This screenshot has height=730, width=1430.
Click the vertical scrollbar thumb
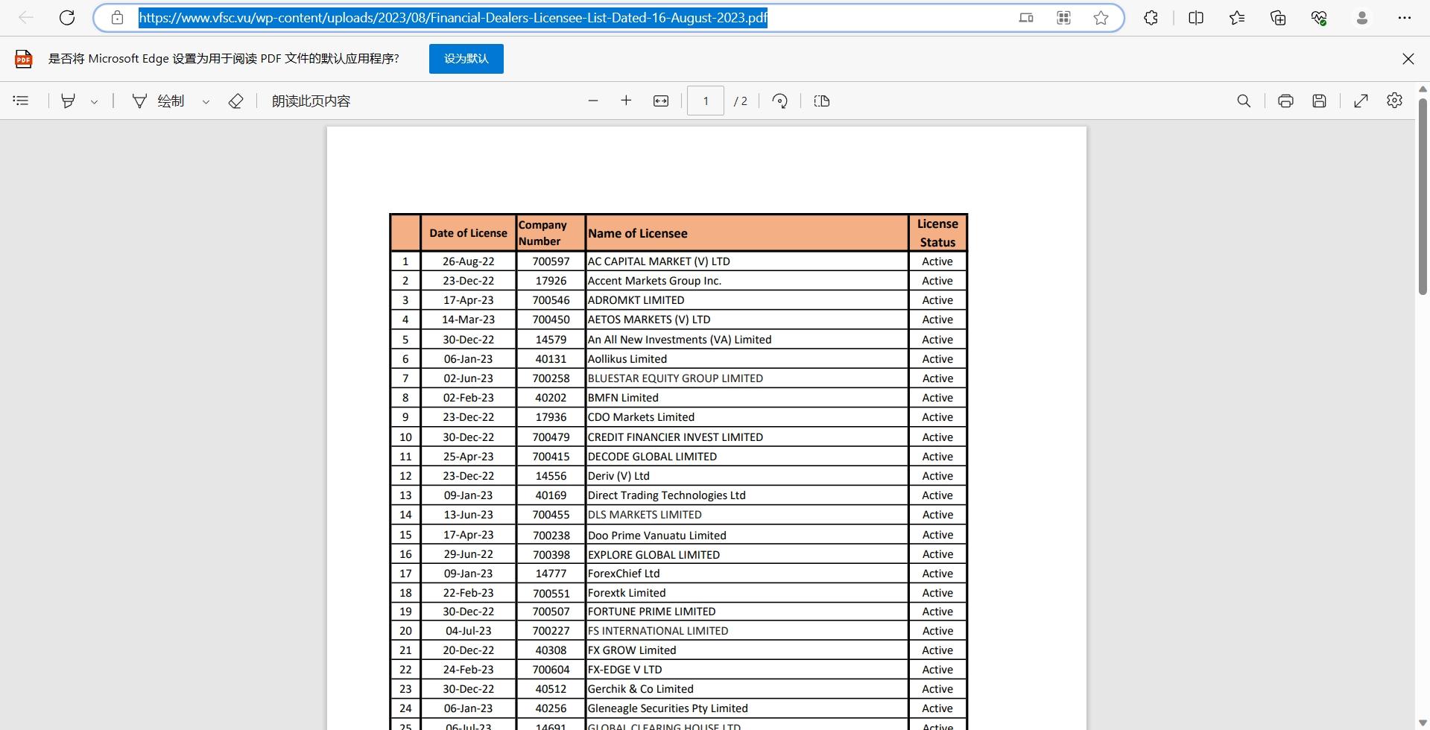[x=1423, y=197]
